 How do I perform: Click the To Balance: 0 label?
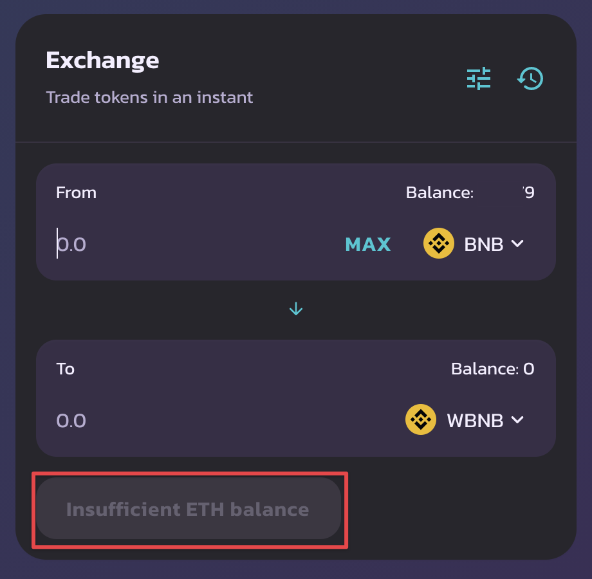click(492, 369)
